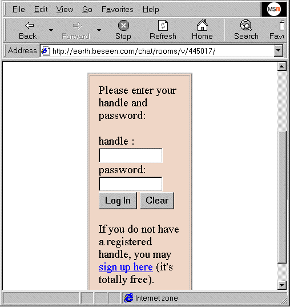Click the page icon in Address bar
Screen dimensions: 290x307
46,51
